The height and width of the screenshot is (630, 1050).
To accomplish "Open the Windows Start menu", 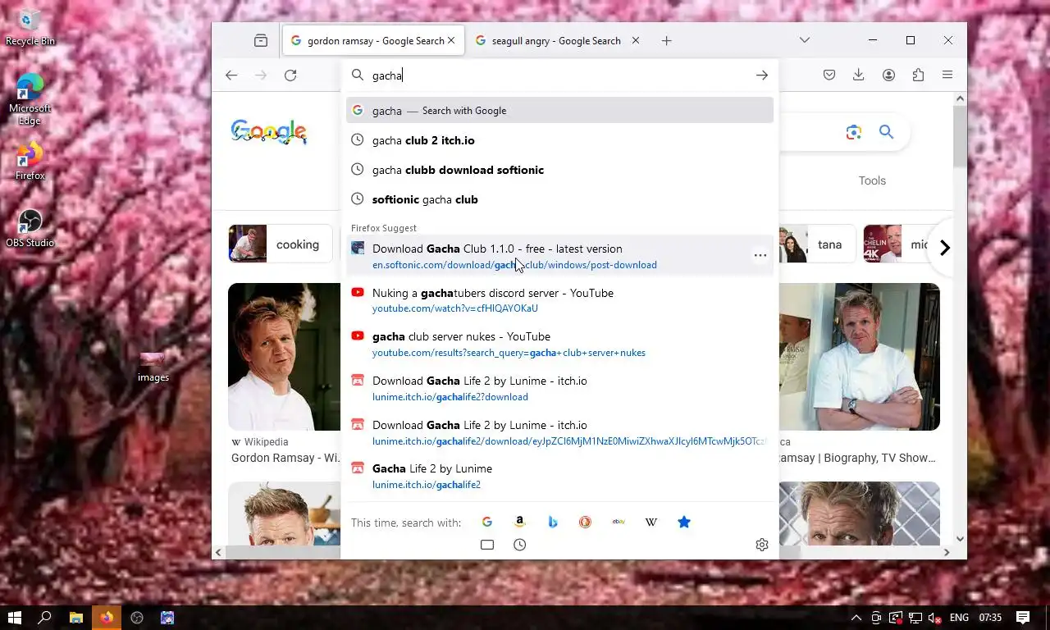I will pyautogui.click(x=14, y=618).
